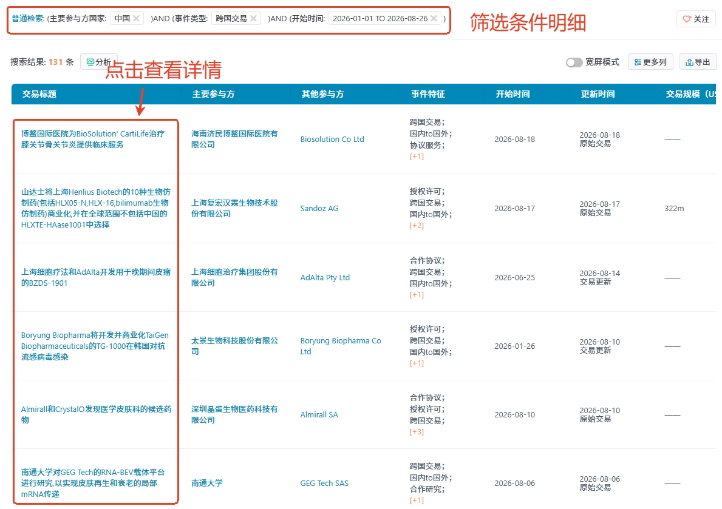Click the 主要参与方 column header
Viewport: 722px width, 509px height.
click(x=213, y=94)
